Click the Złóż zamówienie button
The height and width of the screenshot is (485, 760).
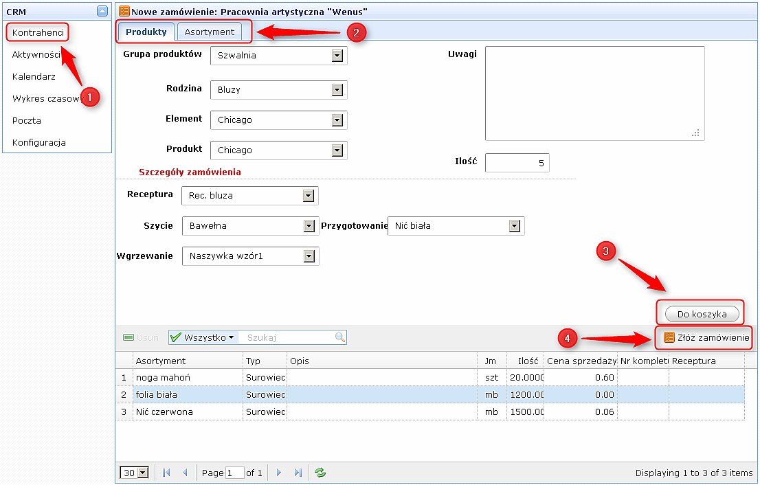pyautogui.click(x=707, y=338)
